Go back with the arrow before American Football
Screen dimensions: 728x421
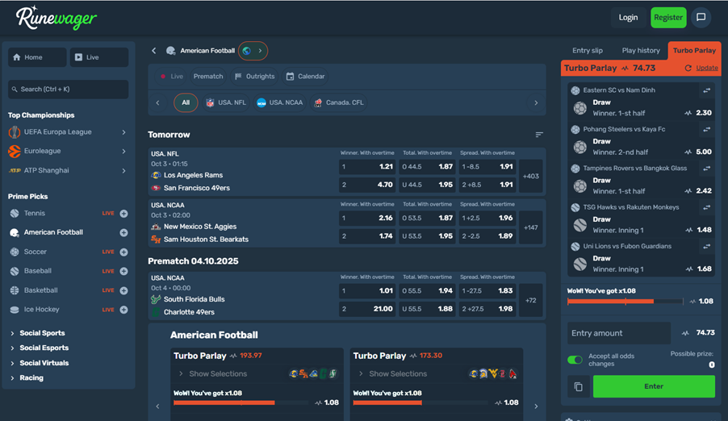[x=153, y=51]
